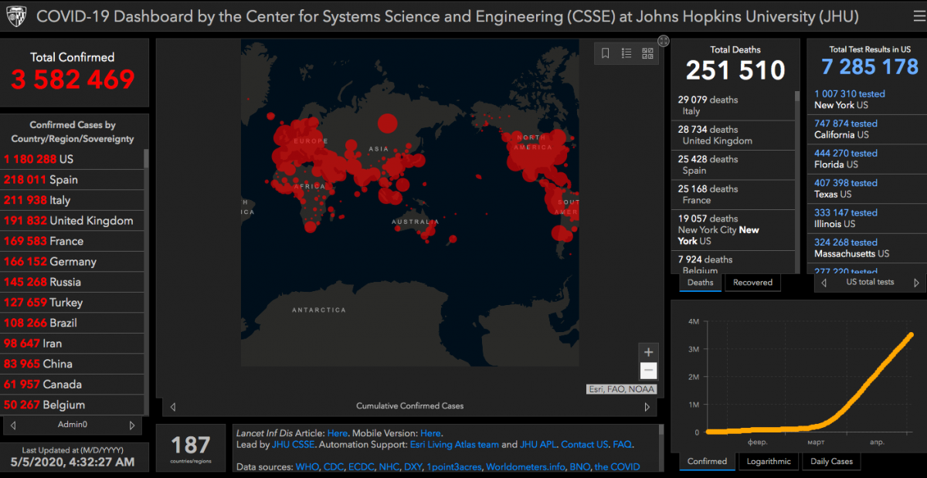Click '747 874 tested California' entry

tap(866, 129)
